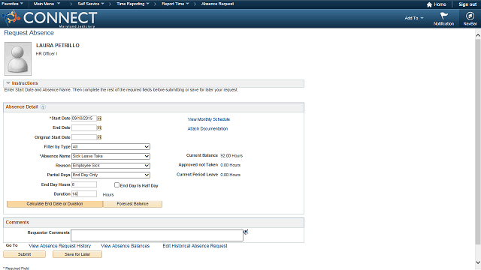The width and height of the screenshot is (481, 270).
Task: Open Edit Historical Absence Request link
Action: (195, 246)
